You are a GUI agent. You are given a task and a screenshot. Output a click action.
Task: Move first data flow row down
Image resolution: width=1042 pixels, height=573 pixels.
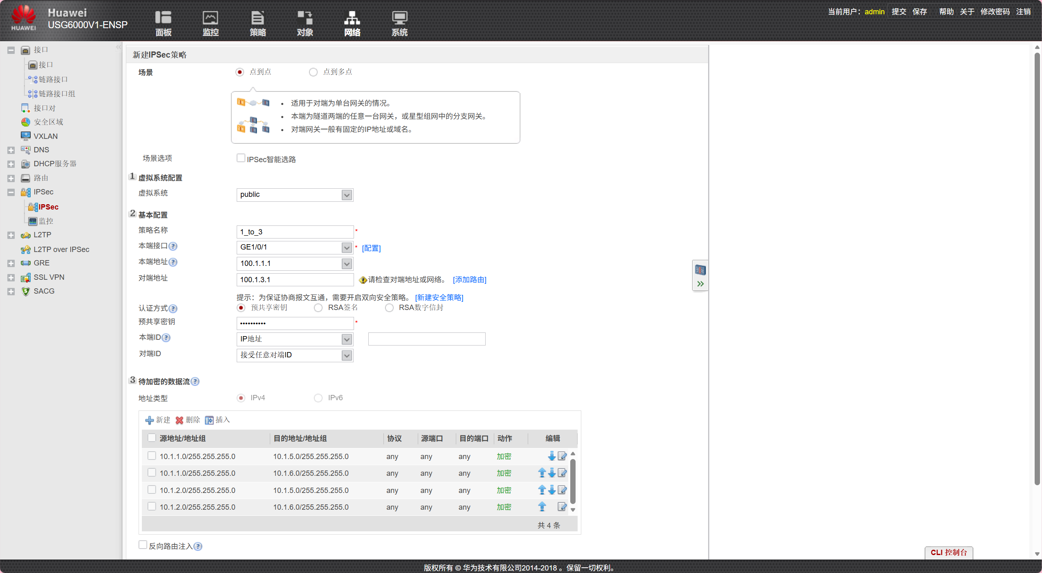(x=551, y=456)
